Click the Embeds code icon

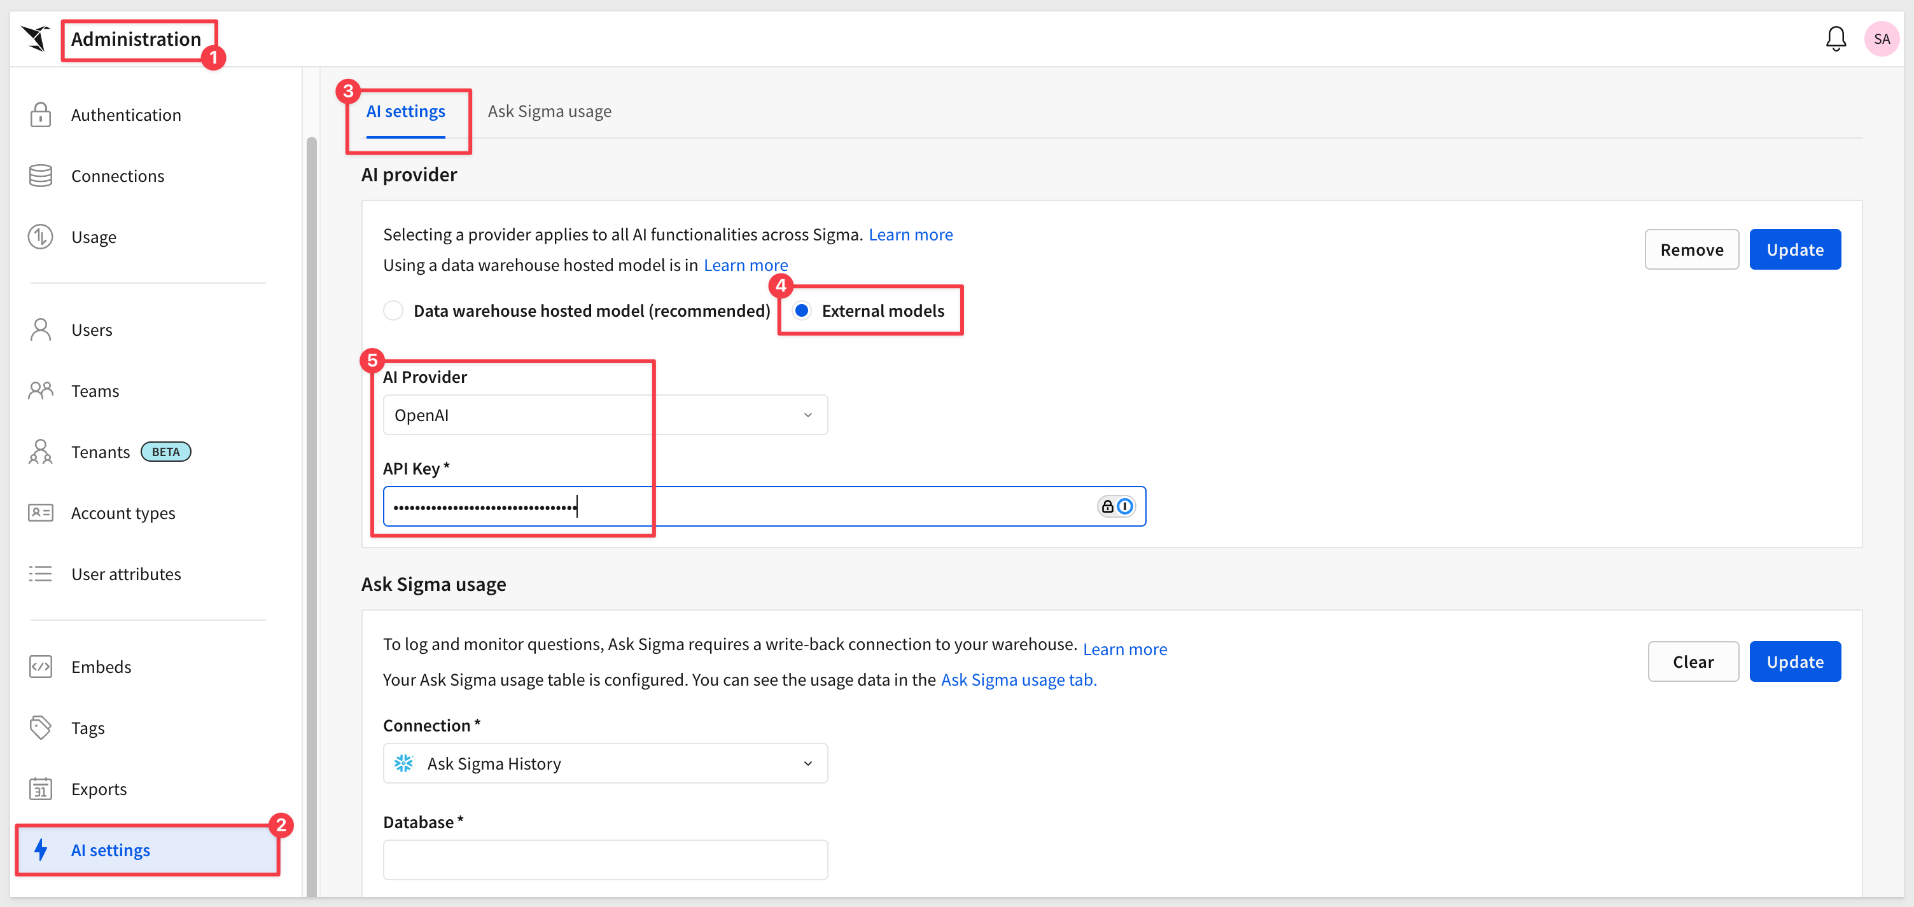pos(40,667)
